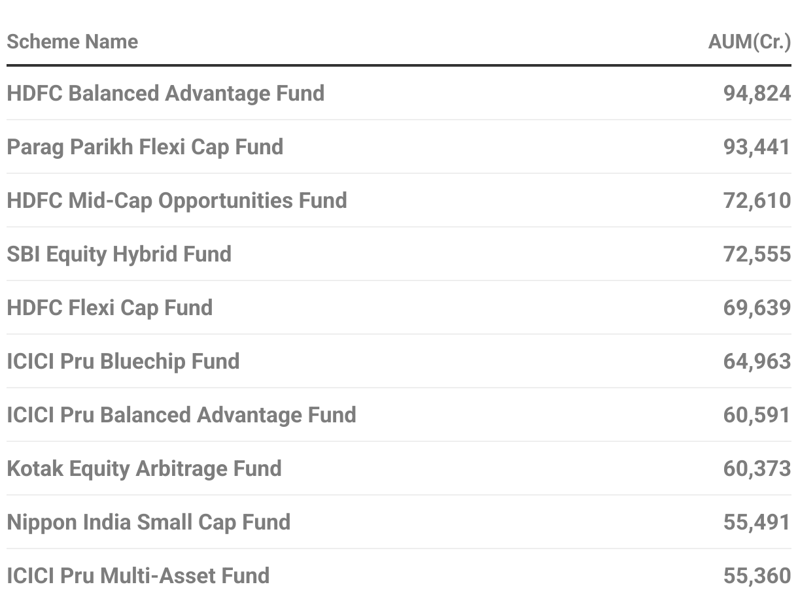Open HDFC Mid-Cap Opportunities Fund

pos(177,201)
